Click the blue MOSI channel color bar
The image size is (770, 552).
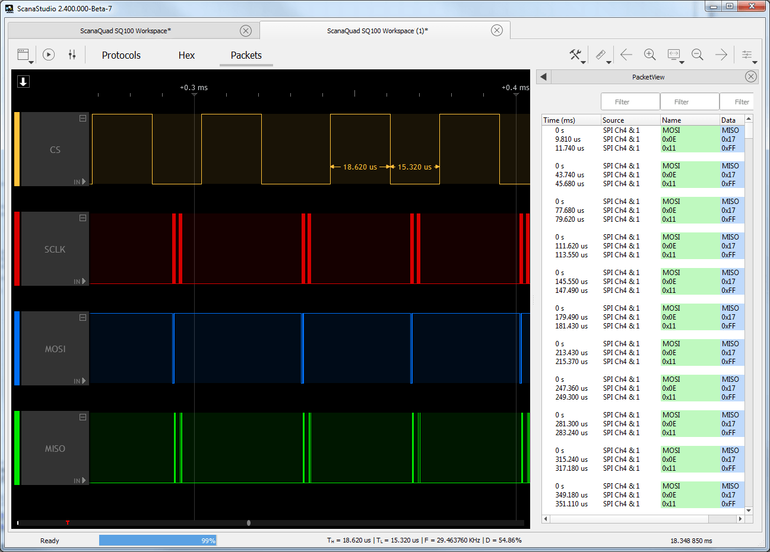click(17, 349)
